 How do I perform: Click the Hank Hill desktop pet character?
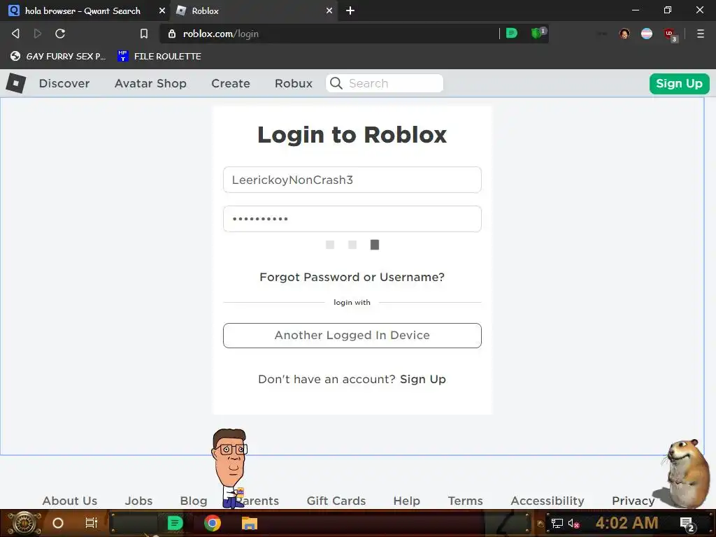tap(231, 468)
